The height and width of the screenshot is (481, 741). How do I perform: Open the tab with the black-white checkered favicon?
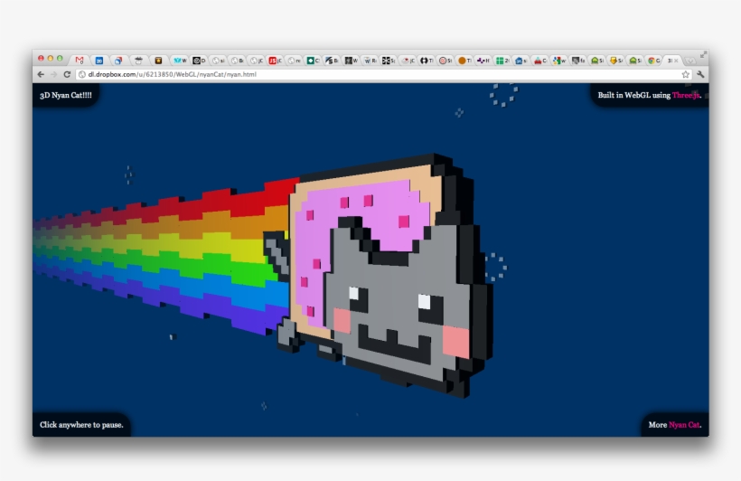(x=389, y=61)
